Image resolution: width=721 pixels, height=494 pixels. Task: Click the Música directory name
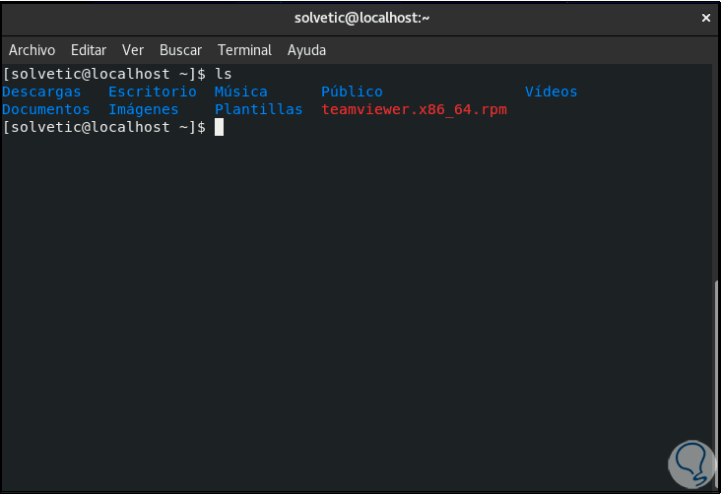click(x=241, y=92)
